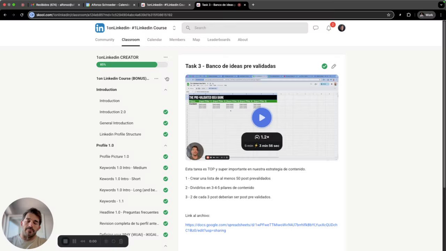The height and width of the screenshot is (251, 446).
Task: Switch to the Community tab
Action: click(105, 40)
